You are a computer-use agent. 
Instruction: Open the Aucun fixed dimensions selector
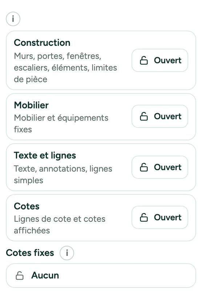(101, 276)
